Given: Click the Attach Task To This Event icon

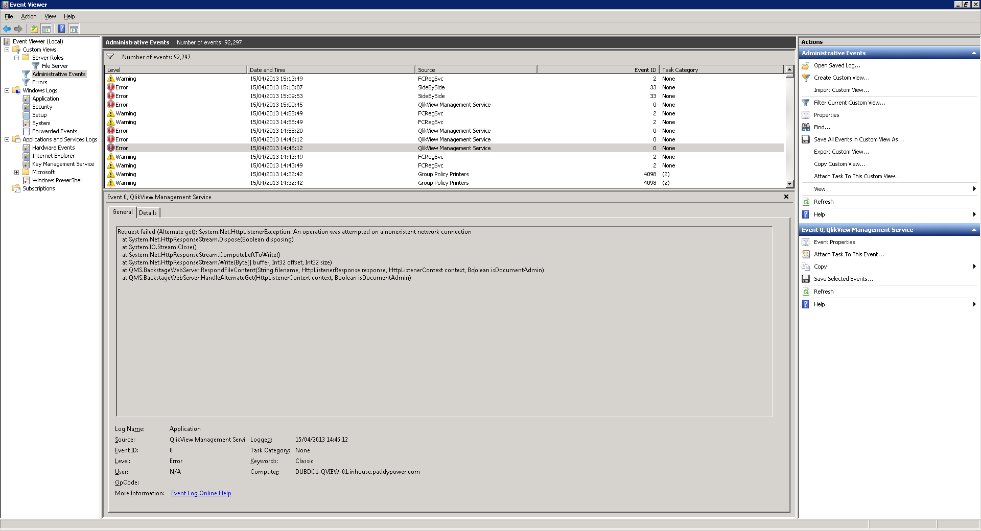Looking at the screenshot, I should click(x=806, y=254).
